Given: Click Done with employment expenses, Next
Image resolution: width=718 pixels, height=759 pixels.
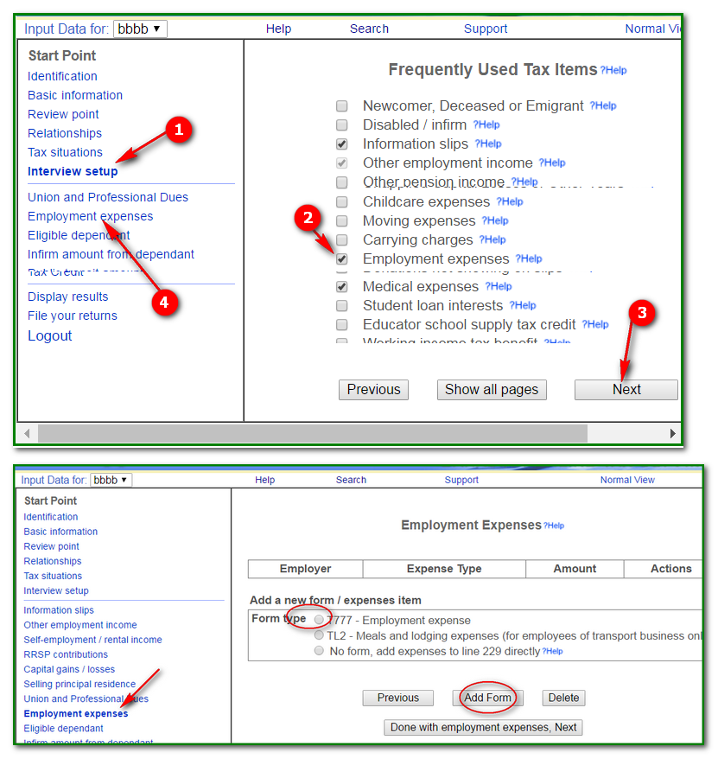Looking at the screenshot, I should 483,727.
